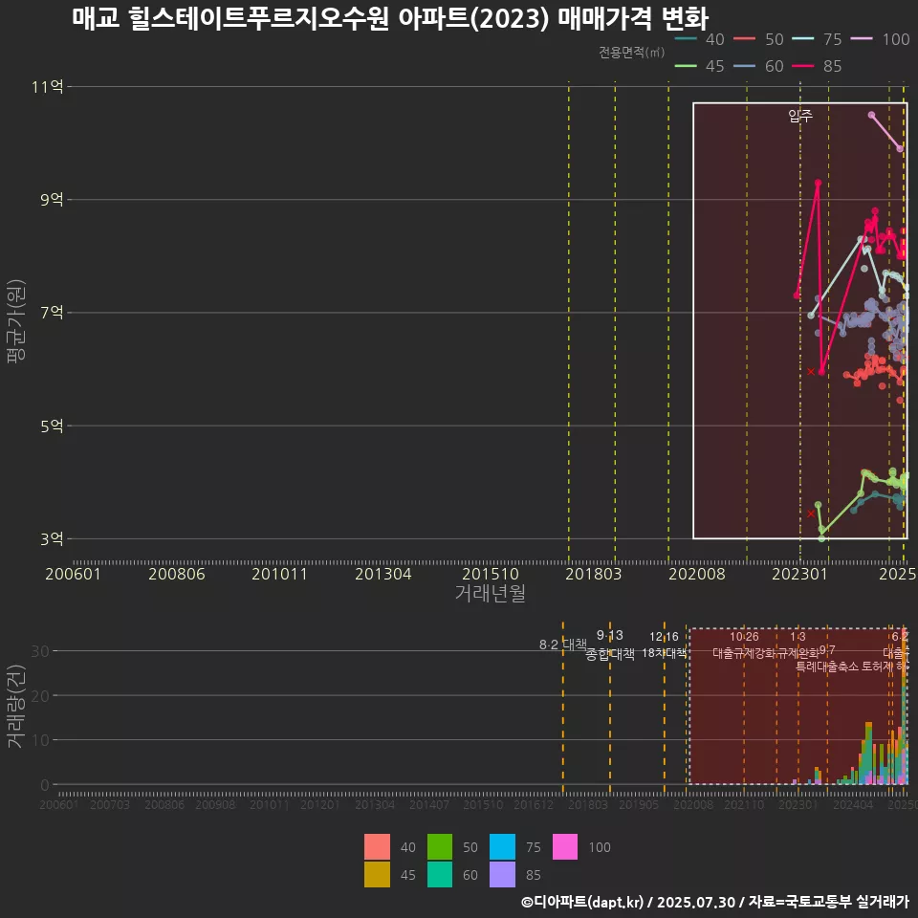The width and height of the screenshot is (918, 918).
Task: Click the 201803 price chart x-axis label
Action: pyautogui.click(x=594, y=574)
